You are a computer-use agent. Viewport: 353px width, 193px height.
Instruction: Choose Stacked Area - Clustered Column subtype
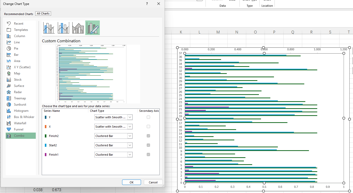point(78,28)
